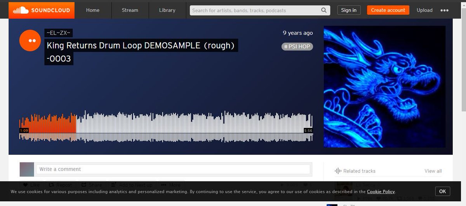The height and width of the screenshot is (206, 466).
Task: Go to the Home tab
Action: [x=93, y=10]
